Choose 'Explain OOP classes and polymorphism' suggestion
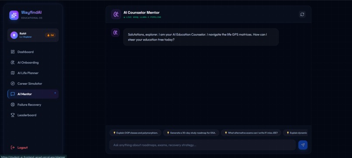Screen dimensions: 352x158 [135, 133]
